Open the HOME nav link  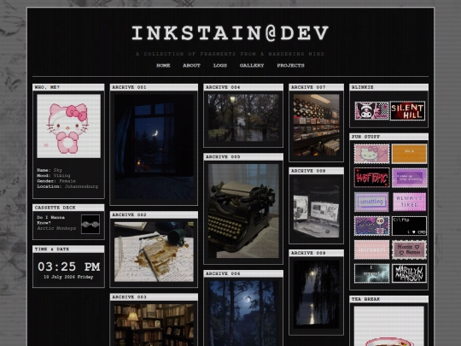tap(163, 65)
